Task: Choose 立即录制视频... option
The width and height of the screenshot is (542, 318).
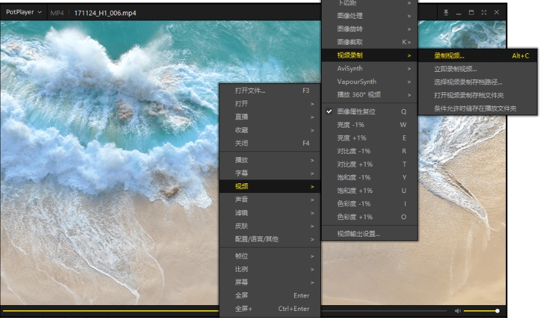Action: click(x=456, y=69)
